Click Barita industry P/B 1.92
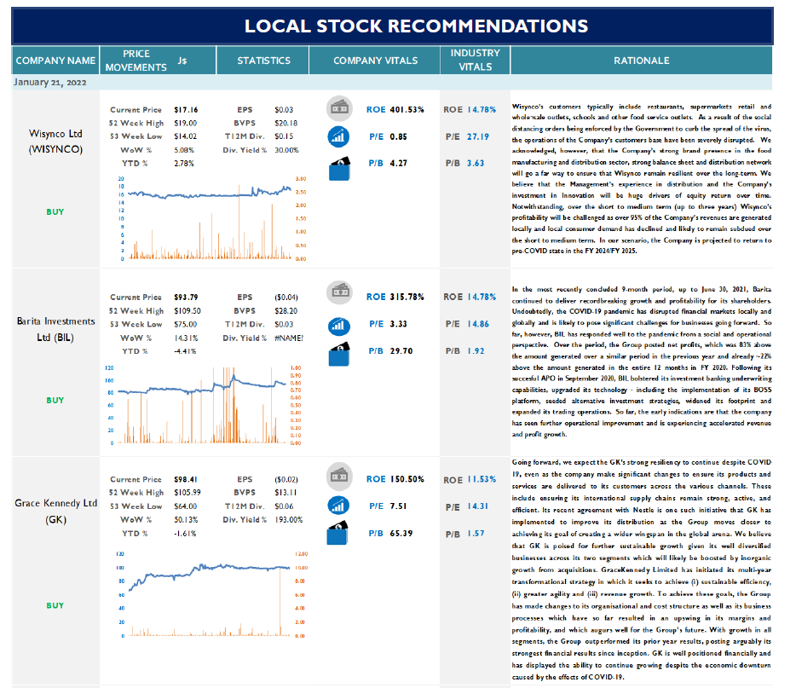796x688 pixels. (476, 351)
